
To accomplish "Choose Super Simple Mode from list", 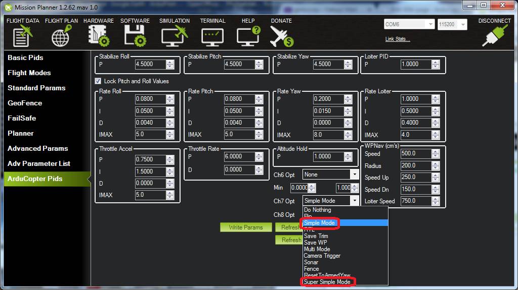I will pyautogui.click(x=327, y=282).
